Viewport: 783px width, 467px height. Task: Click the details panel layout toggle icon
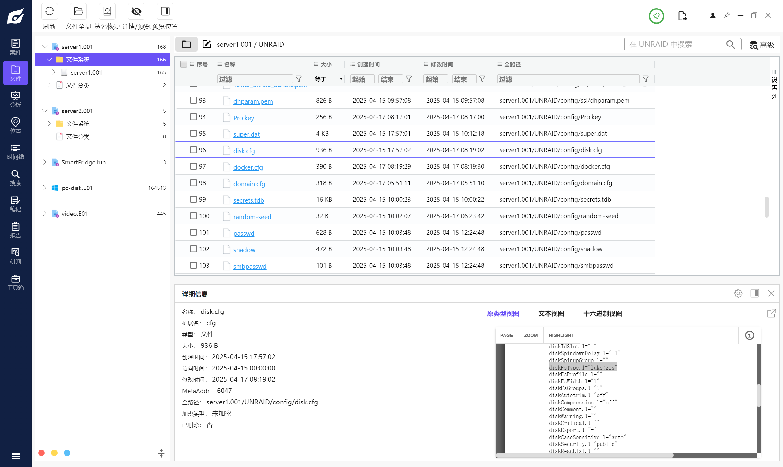[x=754, y=293]
